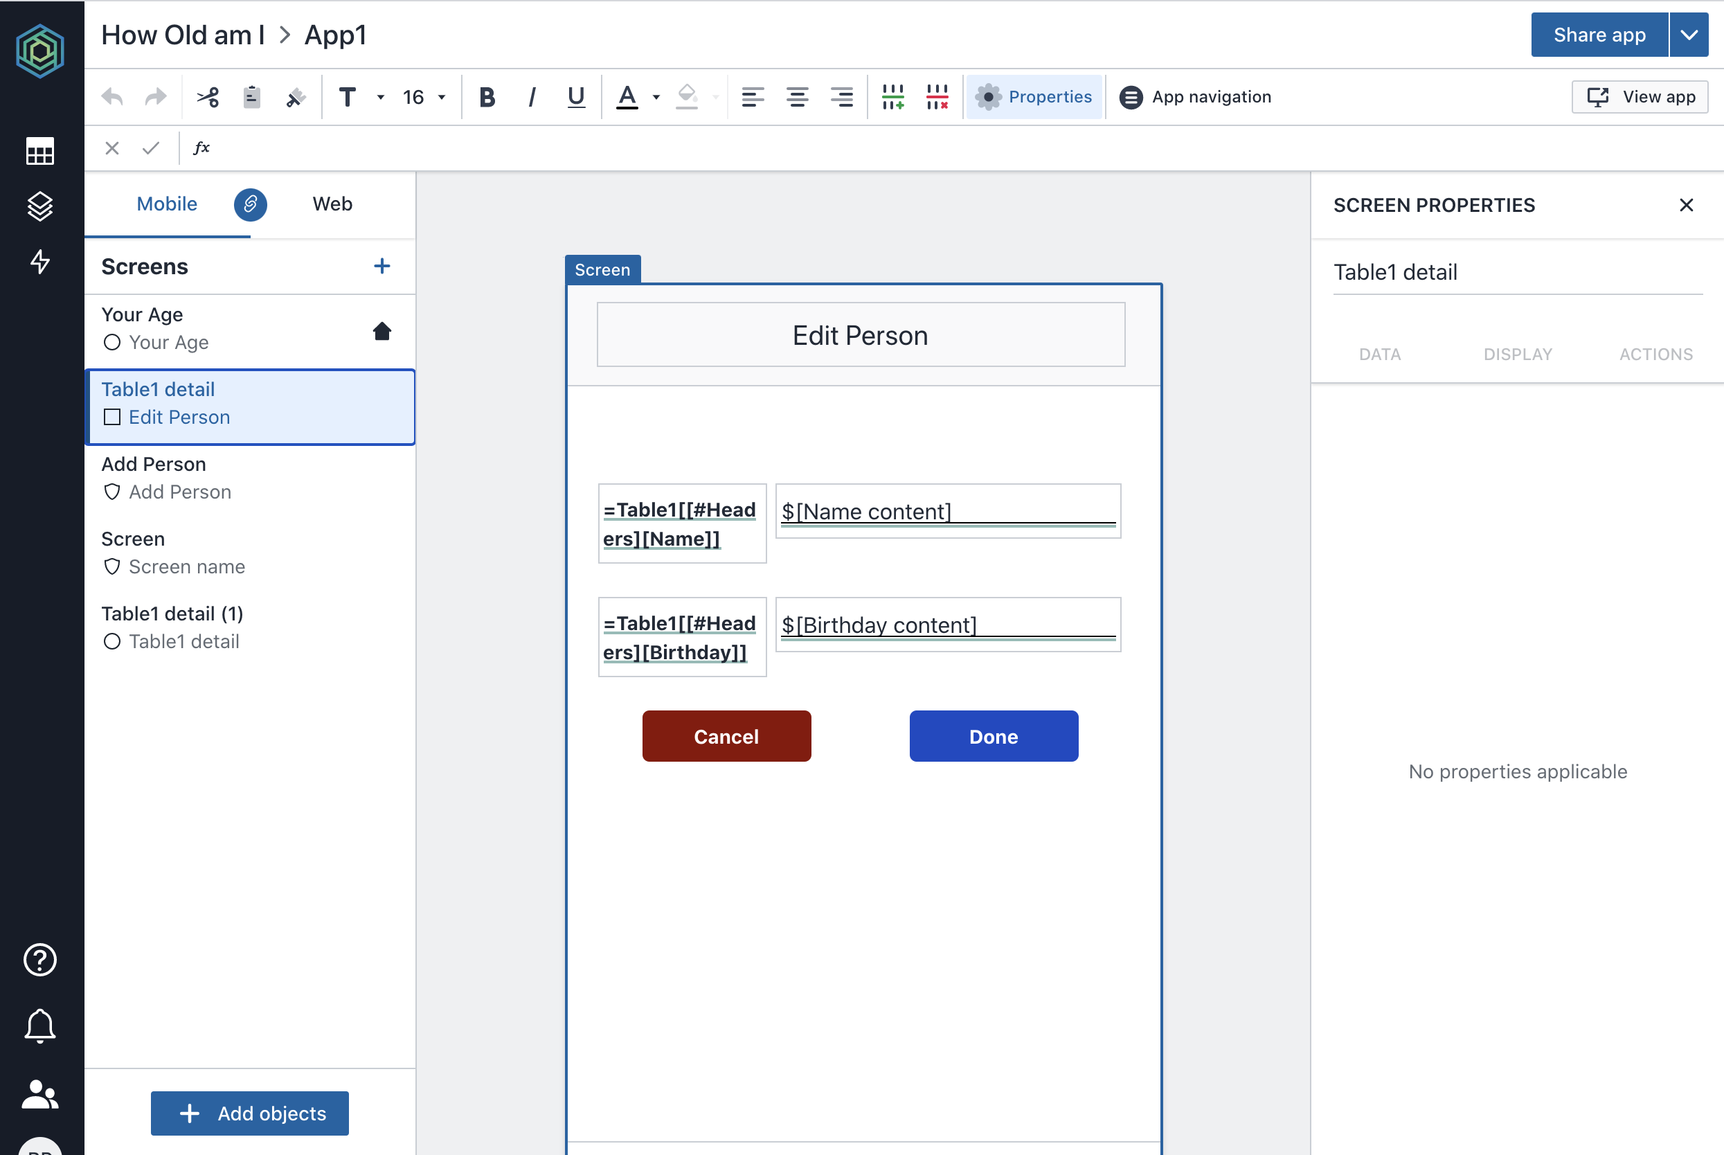Open the font color dropdown arrow

click(x=656, y=96)
